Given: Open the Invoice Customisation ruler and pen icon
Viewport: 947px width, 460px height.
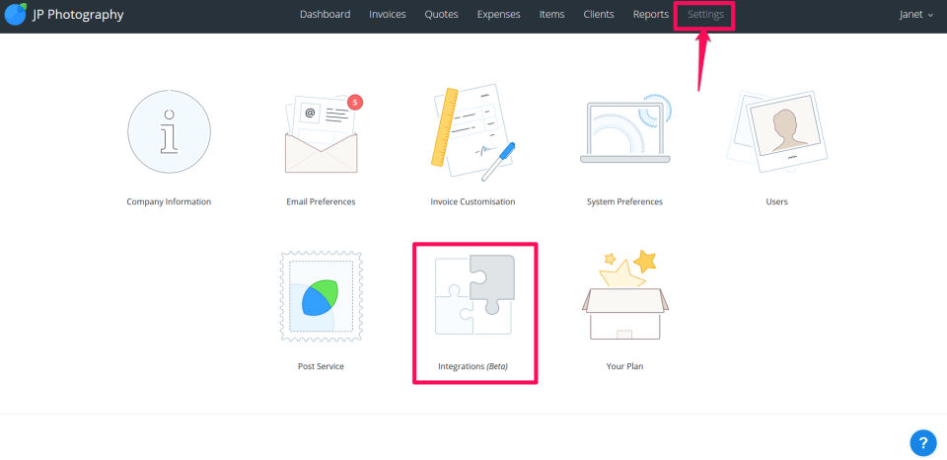Looking at the screenshot, I should 473,132.
